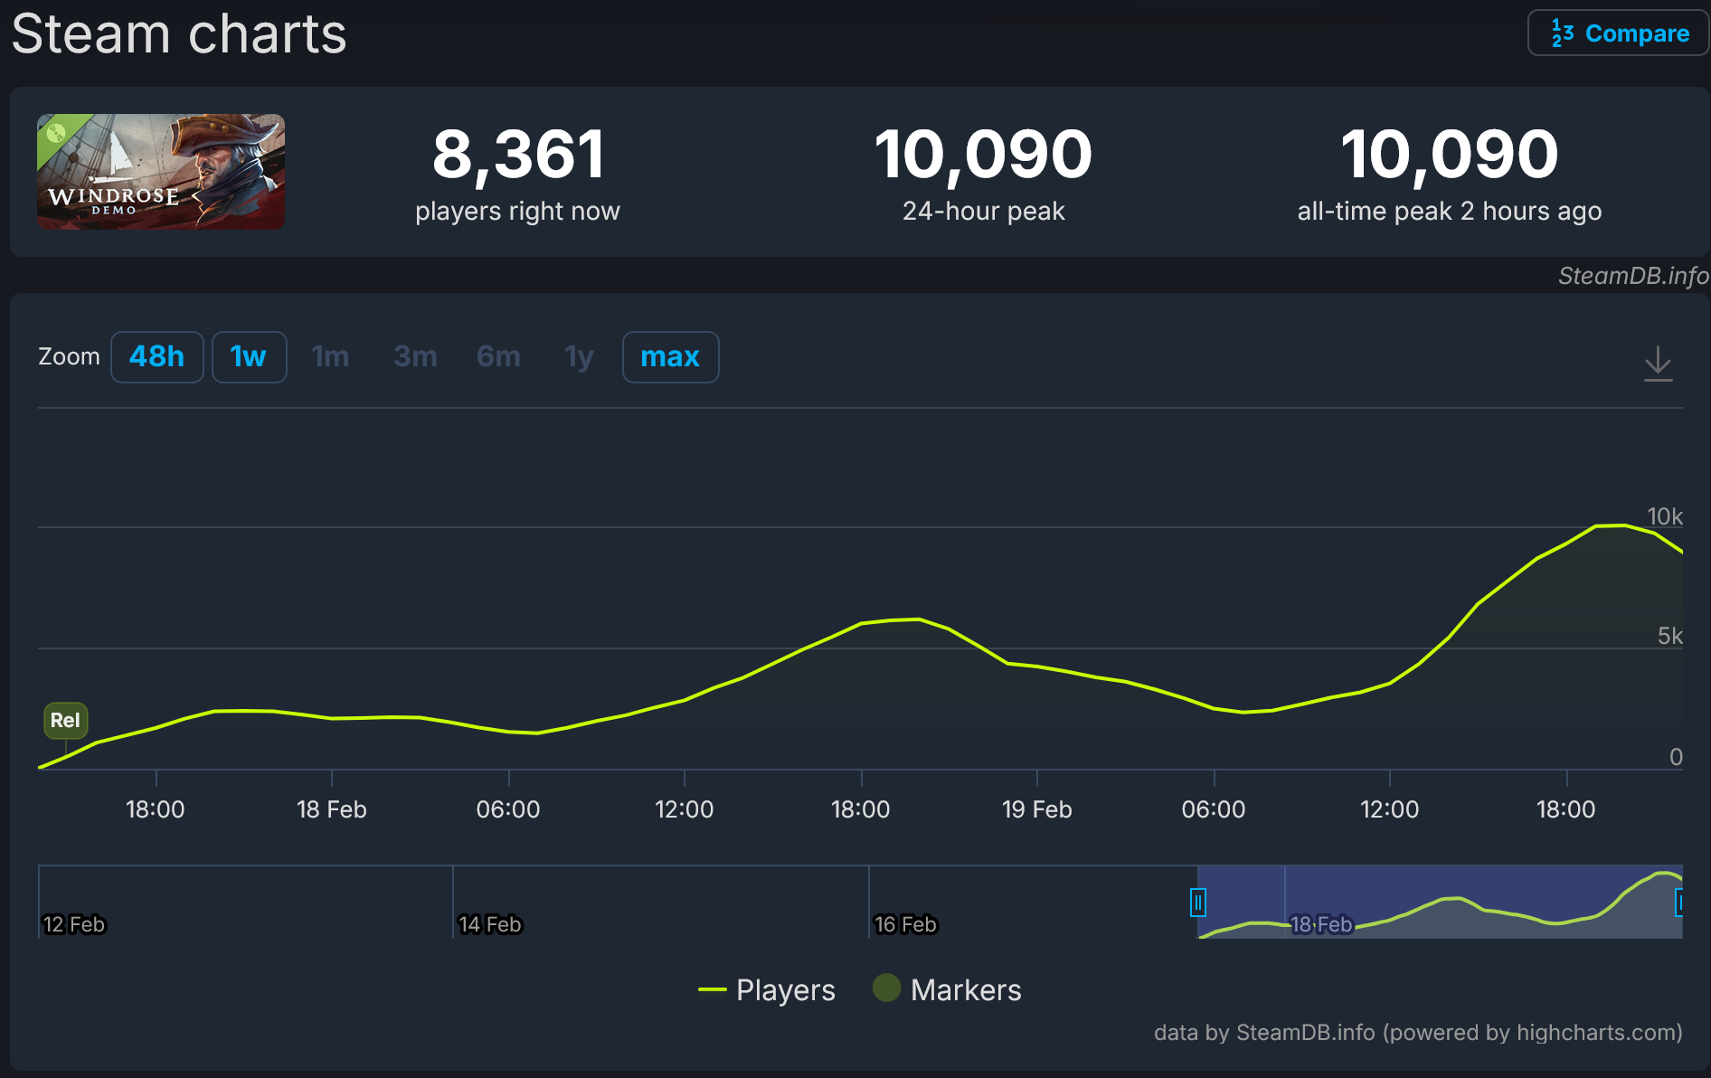Click the left navigator range handle
Screen dimensions: 1711x1078
[x=1198, y=903]
